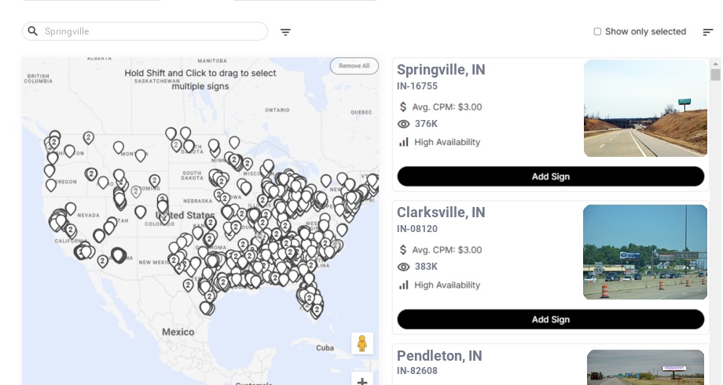Add the Clarksville, IN sign
Screen dimensions: 723x385
tap(550, 319)
